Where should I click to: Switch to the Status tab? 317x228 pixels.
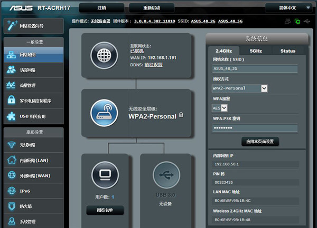click(288, 51)
